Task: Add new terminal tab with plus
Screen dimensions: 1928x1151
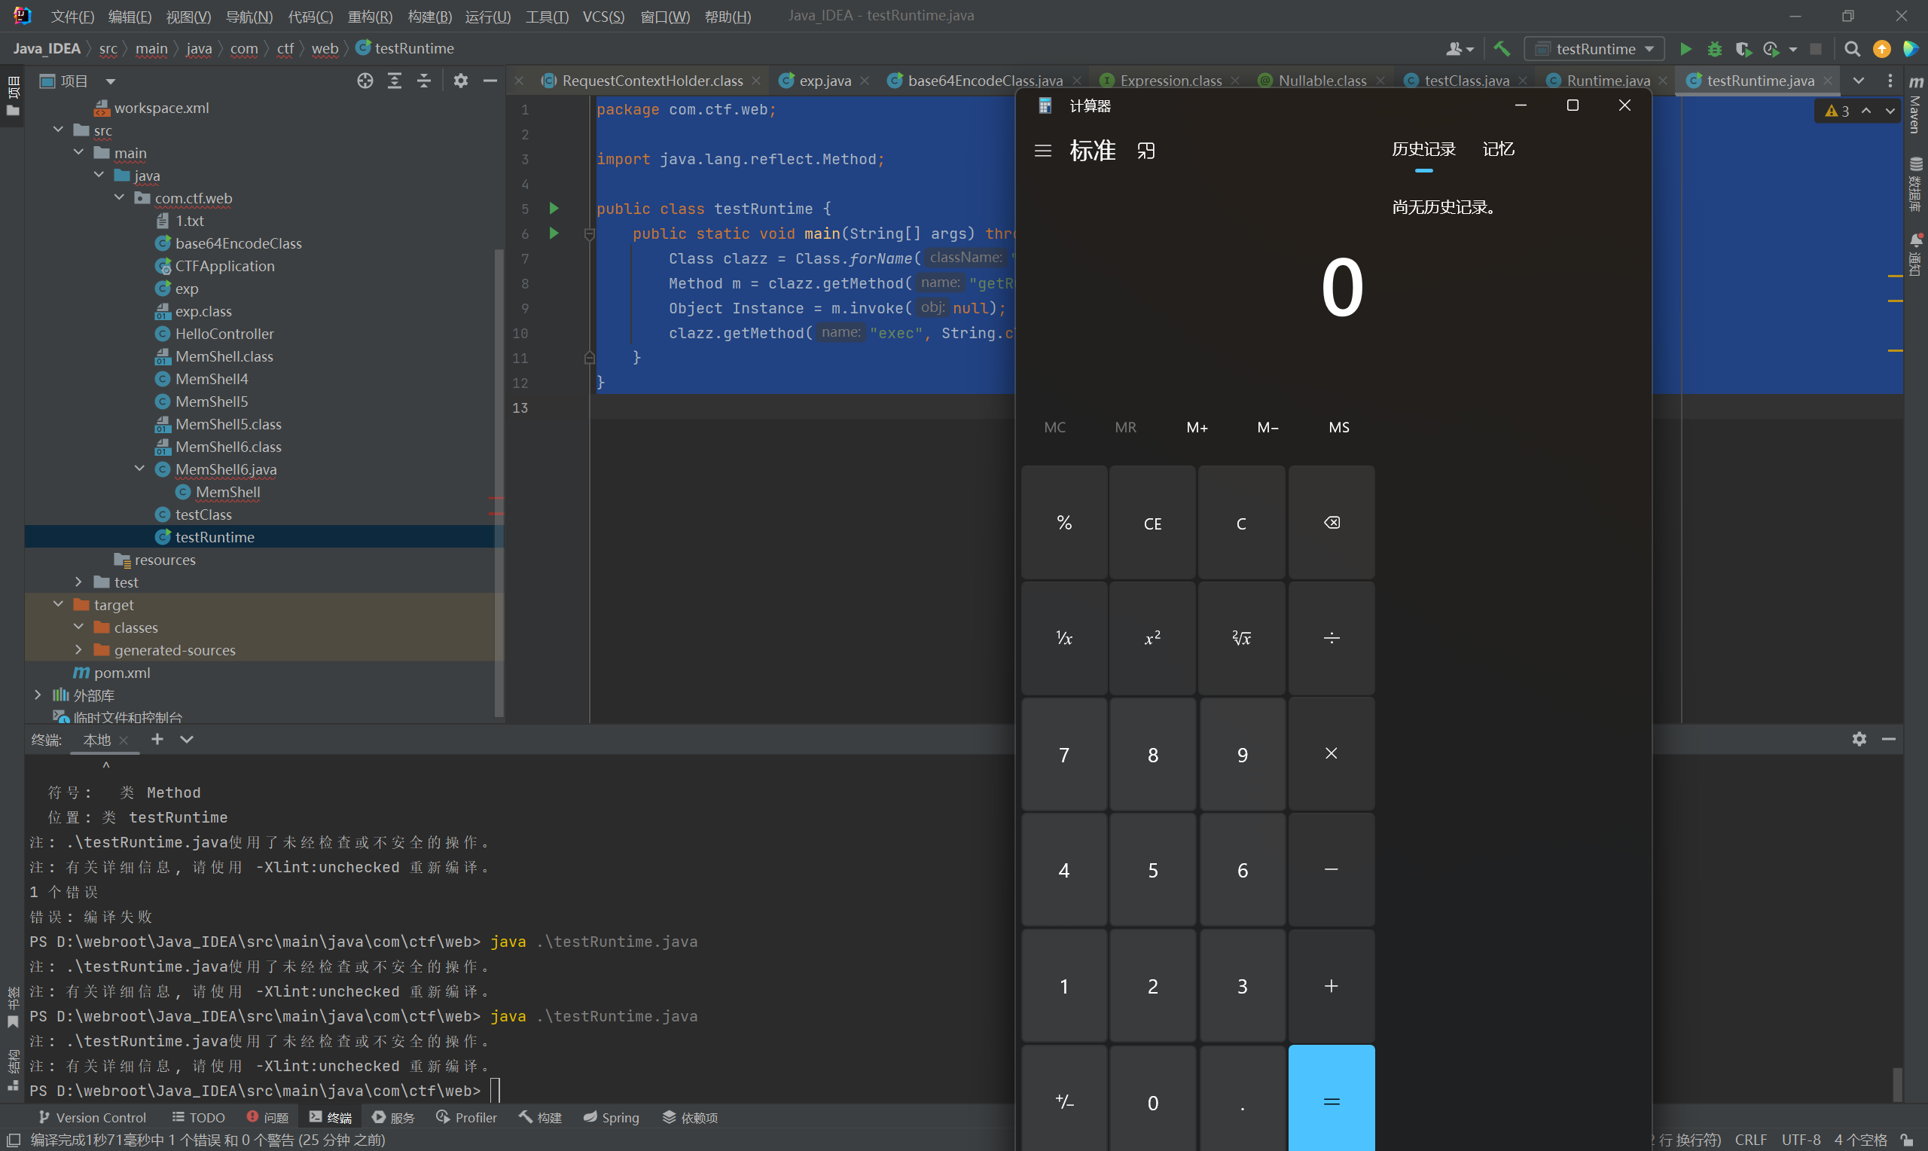Action: click(157, 739)
